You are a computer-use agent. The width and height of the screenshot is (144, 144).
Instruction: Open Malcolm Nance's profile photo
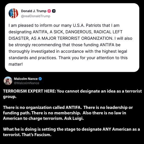pos(8,81)
